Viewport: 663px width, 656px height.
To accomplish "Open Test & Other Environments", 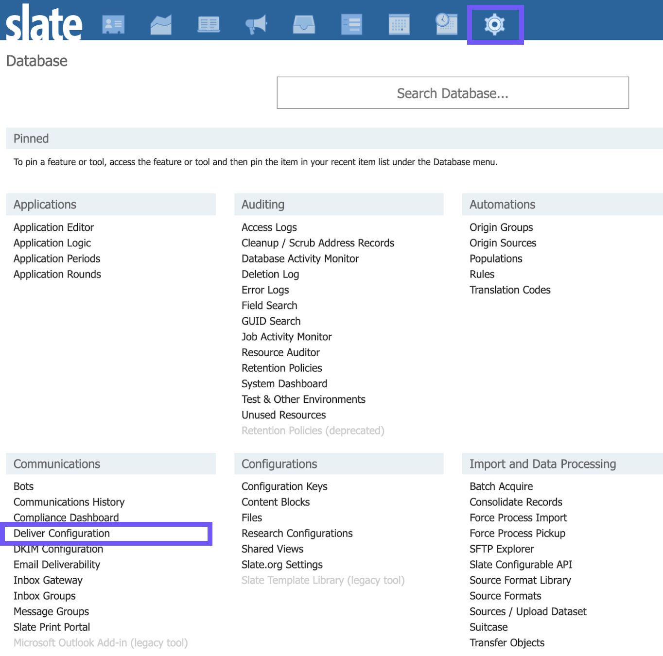I will pyautogui.click(x=303, y=399).
